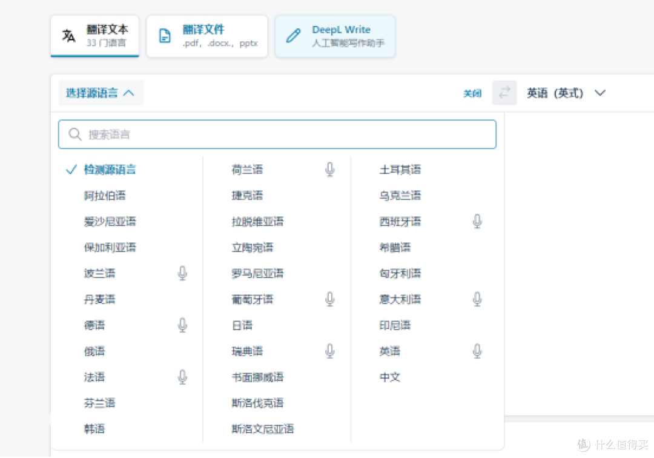Select 德语 language
The width and height of the screenshot is (654, 458).
[x=94, y=325]
